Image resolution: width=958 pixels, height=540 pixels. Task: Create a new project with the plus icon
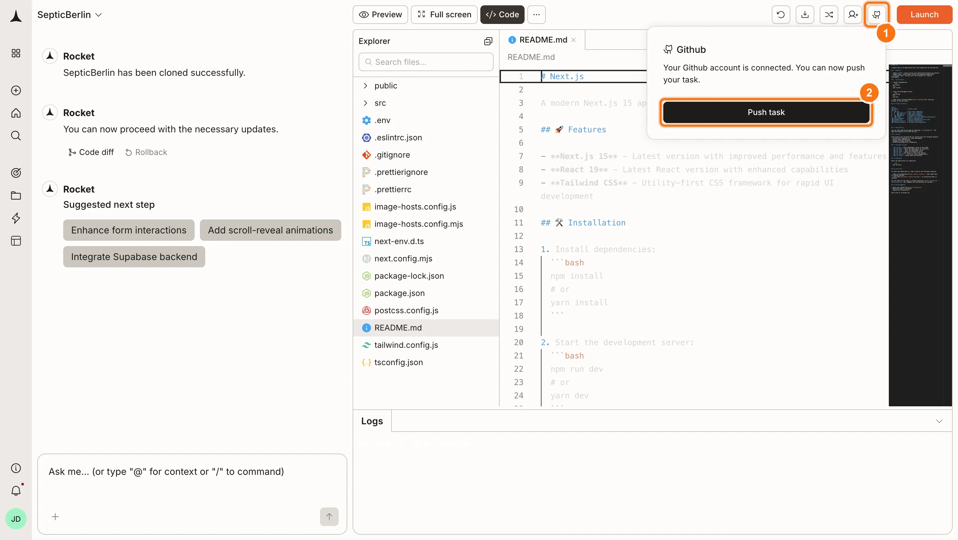pyautogui.click(x=16, y=90)
